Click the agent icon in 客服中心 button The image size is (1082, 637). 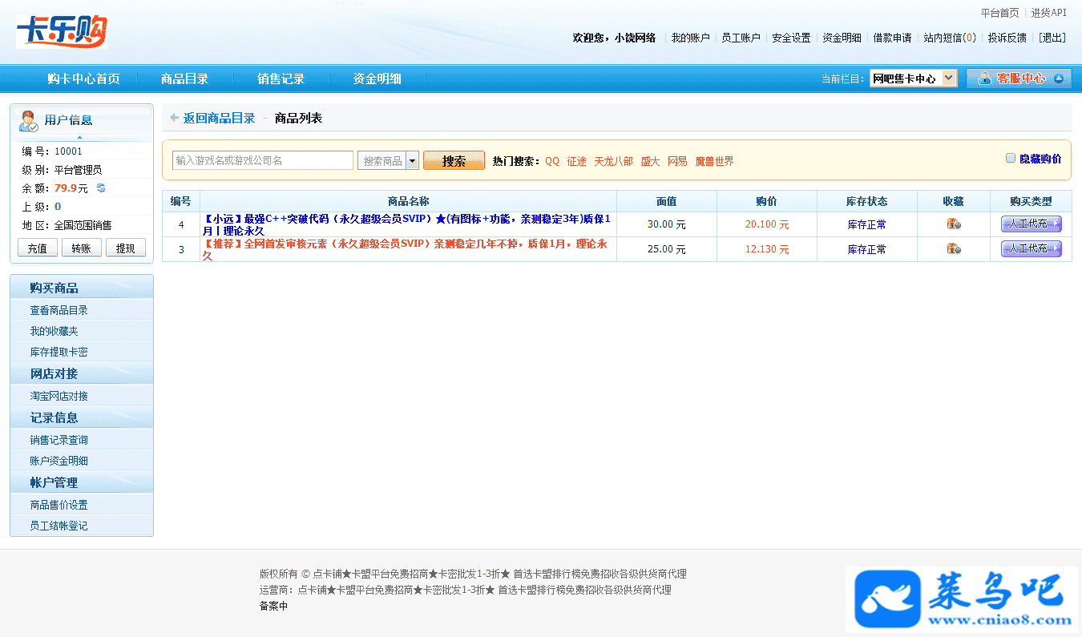[x=984, y=79]
